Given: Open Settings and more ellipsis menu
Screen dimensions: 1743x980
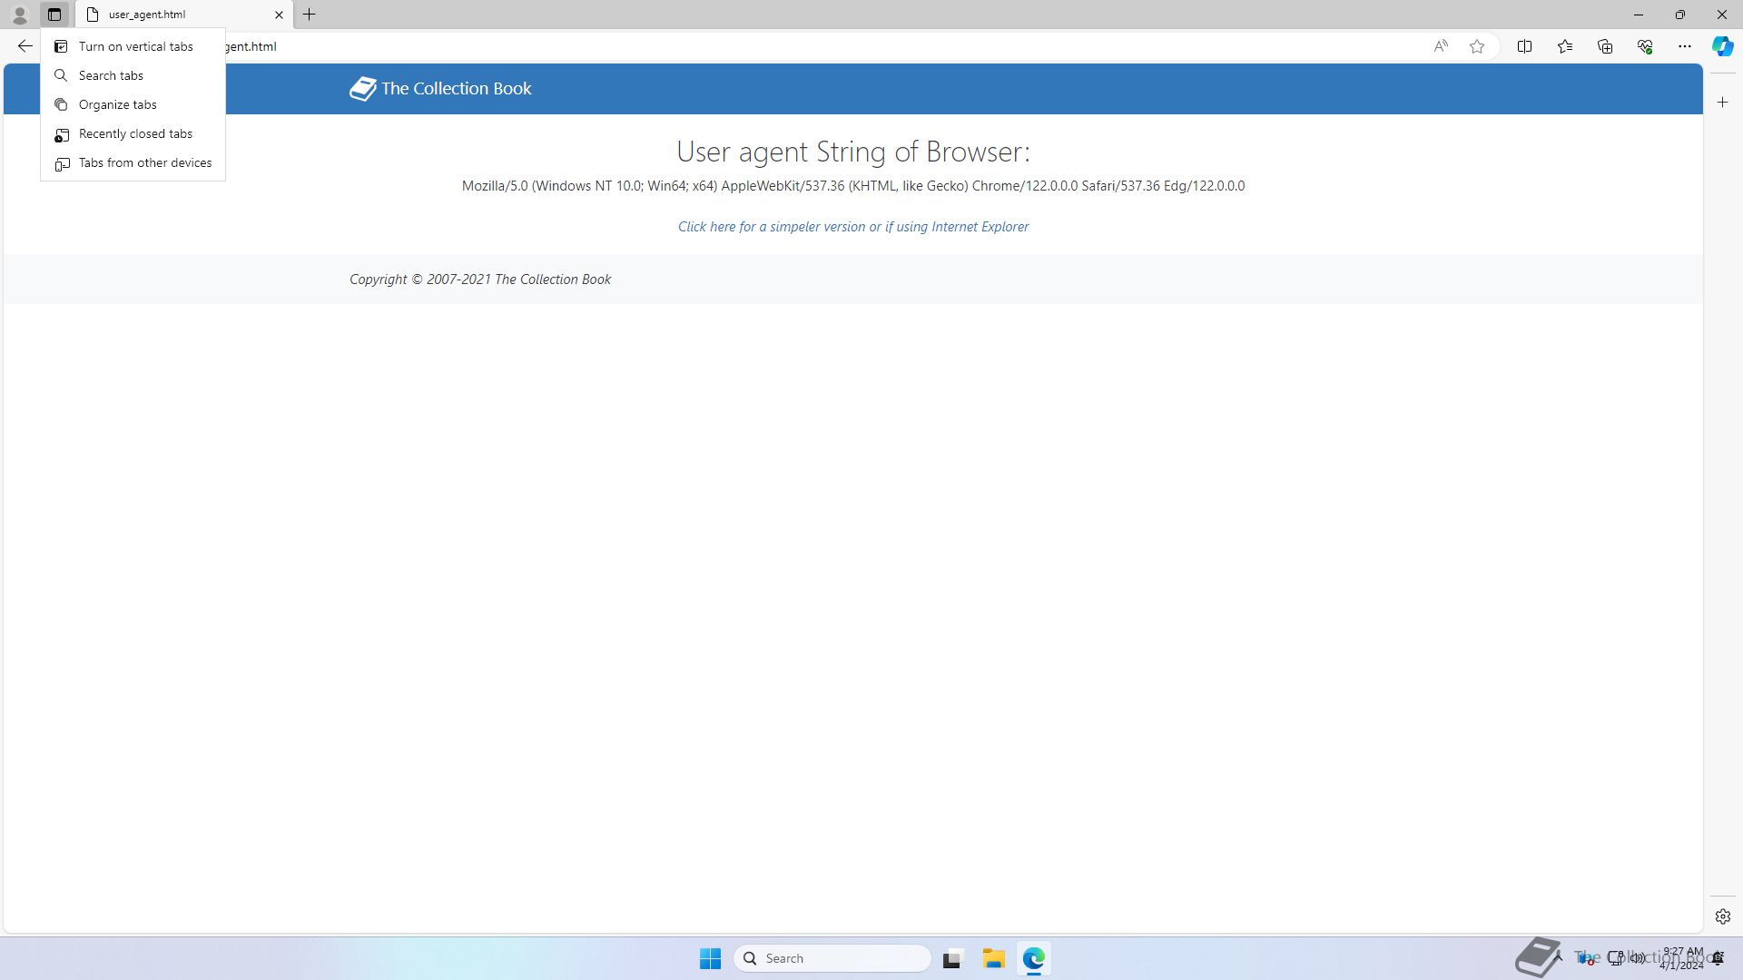Looking at the screenshot, I should point(1684,46).
